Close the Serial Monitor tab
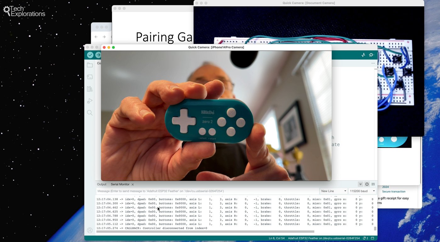 pyautogui.click(x=133, y=184)
